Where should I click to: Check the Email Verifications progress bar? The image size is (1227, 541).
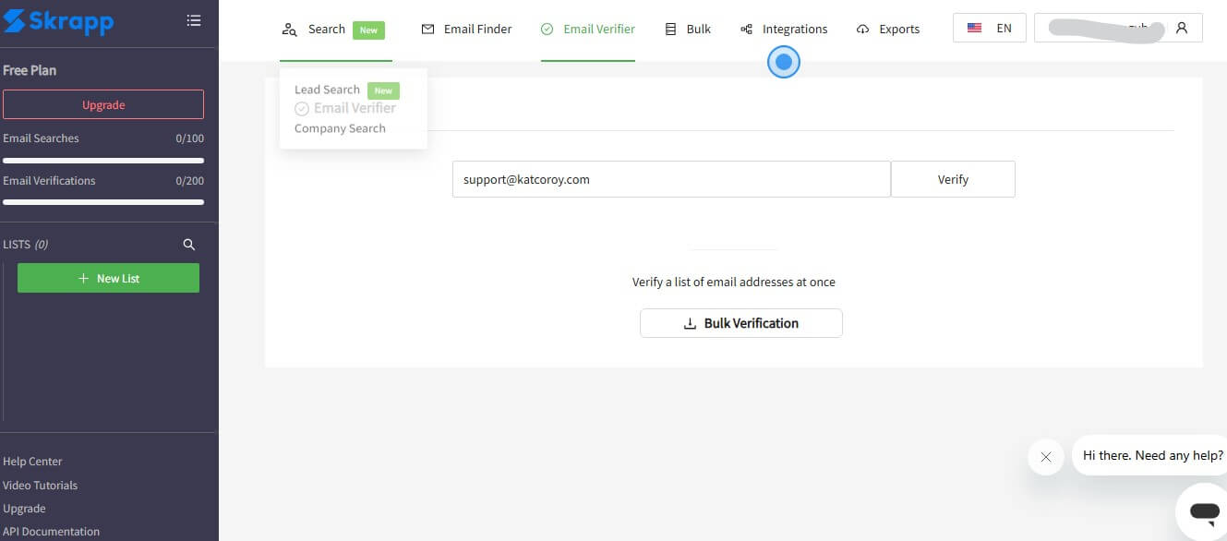[x=103, y=201]
